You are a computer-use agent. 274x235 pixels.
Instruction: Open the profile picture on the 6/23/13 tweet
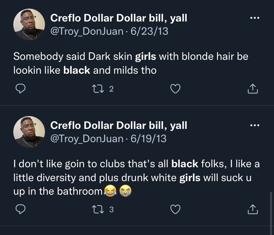pyautogui.click(x=29, y=24)
